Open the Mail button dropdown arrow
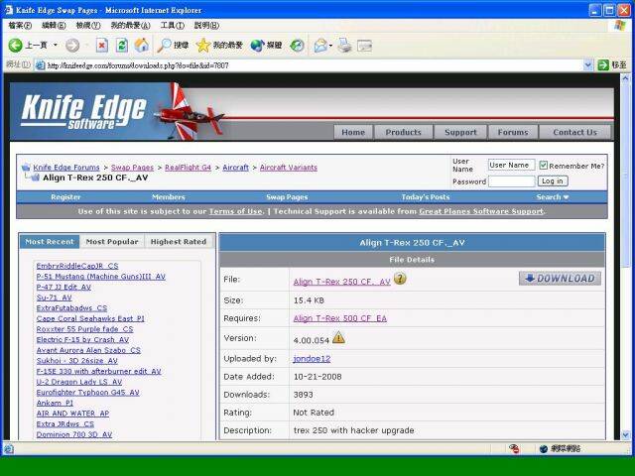 330,46
